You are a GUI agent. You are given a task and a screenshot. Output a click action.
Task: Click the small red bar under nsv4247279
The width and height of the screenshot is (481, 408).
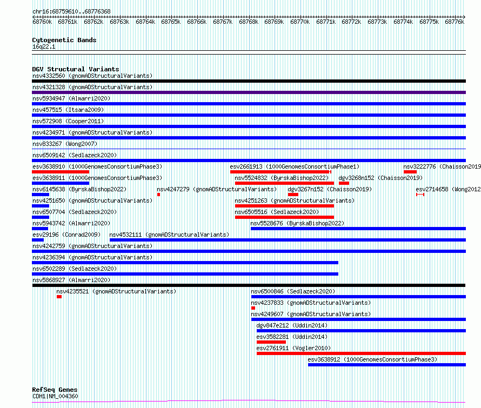point(158,195)
